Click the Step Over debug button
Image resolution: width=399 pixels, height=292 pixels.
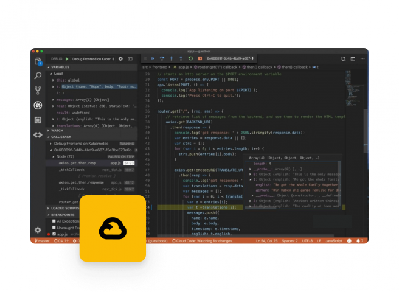tap(162, 59)
